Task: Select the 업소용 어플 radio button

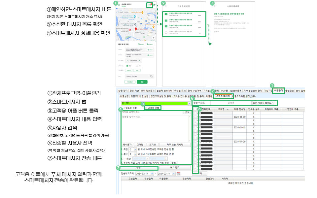Action: coord(124,108)
